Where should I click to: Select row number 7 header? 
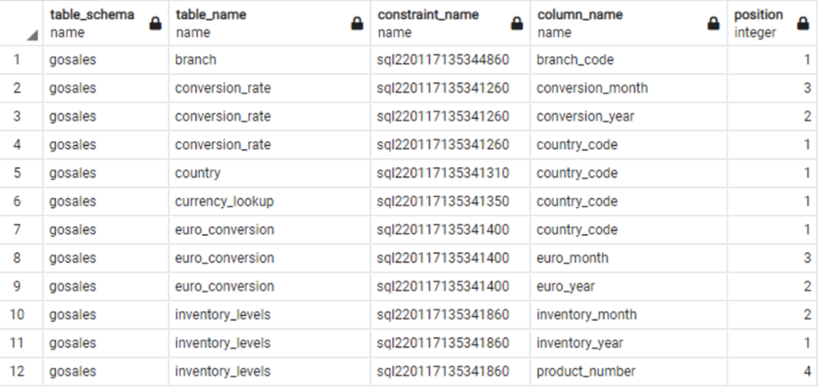pyautogui.click(x=17, y=229)
